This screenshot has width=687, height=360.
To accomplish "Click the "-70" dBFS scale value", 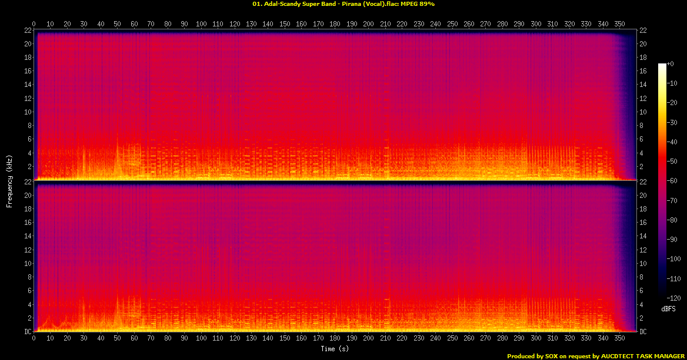I will point(672,200).
